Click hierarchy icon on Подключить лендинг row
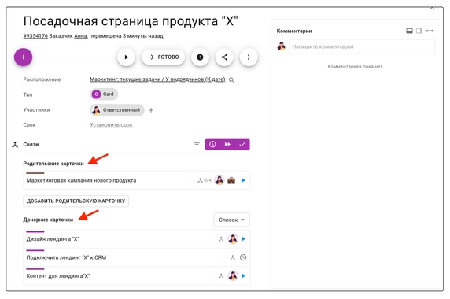 point(232,257)
